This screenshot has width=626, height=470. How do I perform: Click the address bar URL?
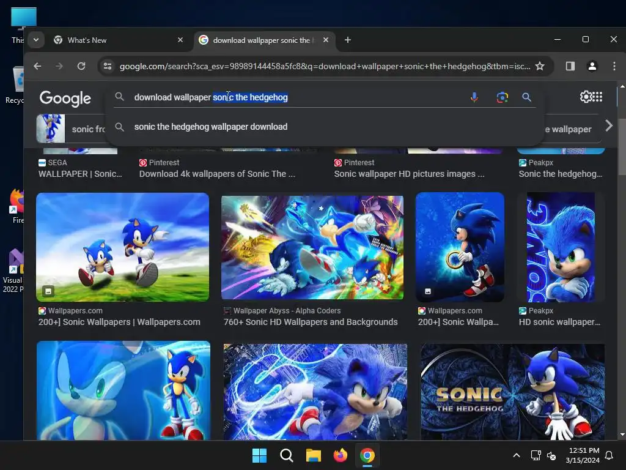[325, 66]
